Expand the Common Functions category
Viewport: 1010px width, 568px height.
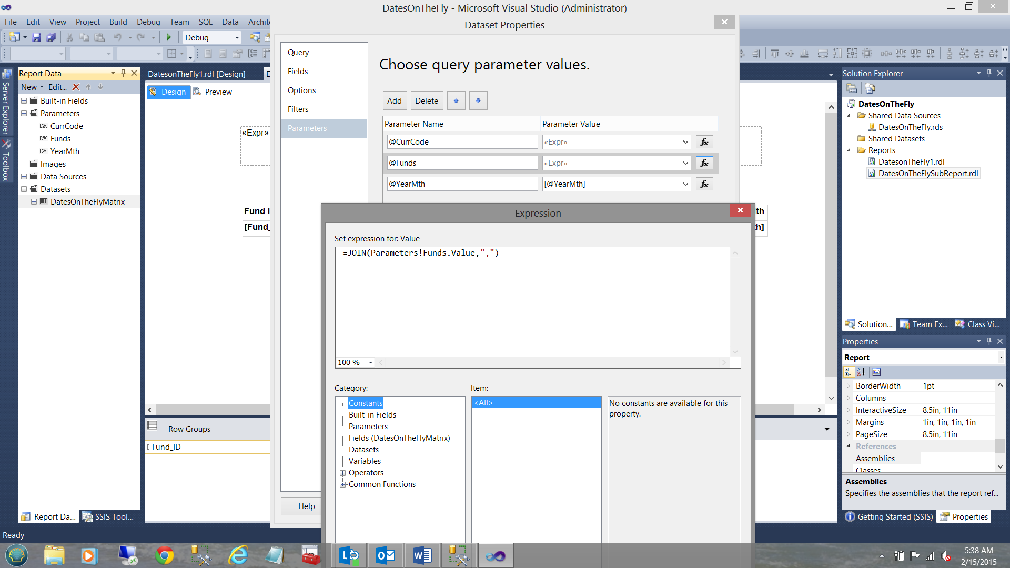pos(342,484)
